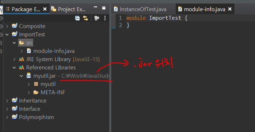Click 'ImportTest' in editor line 1
This screenshot has width=255, height=132.
click(165, 18)
